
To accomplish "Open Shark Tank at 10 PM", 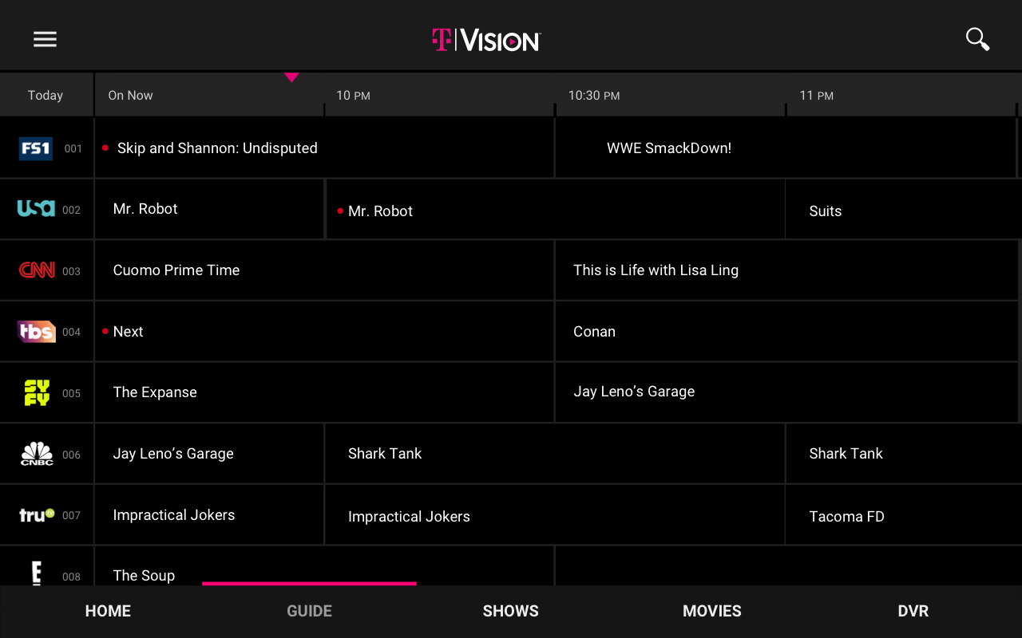I will click(555, 454).
